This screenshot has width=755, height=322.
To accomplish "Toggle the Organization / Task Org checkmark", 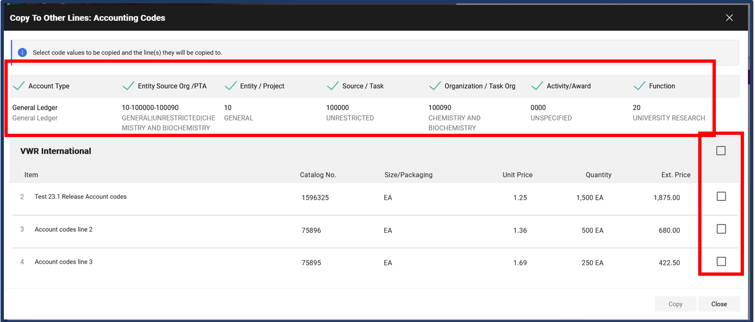I will point(435,86).
